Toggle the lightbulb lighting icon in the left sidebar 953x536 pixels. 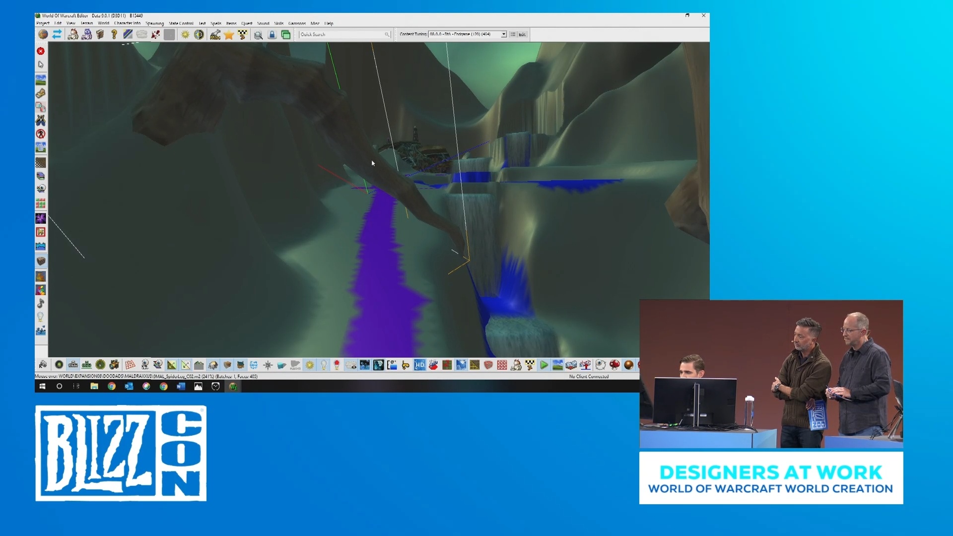pos(41,317)
